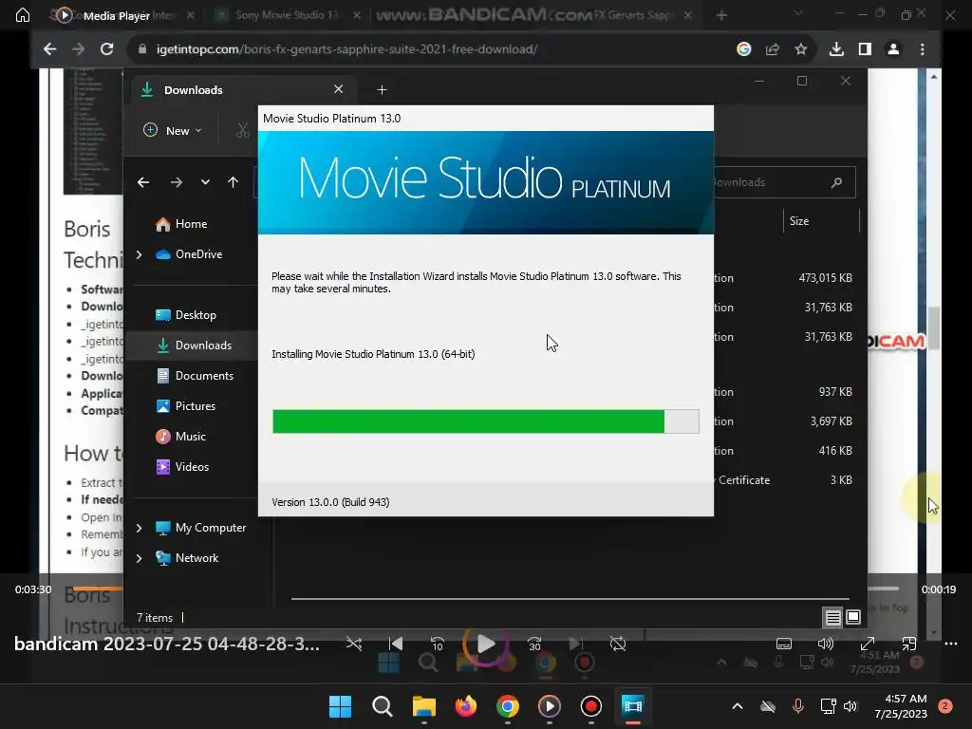Open Media Player mini player view
Image resolution: width=972 pixels, height=729 pixels.
pyautogui.click(x=908, y=644)
